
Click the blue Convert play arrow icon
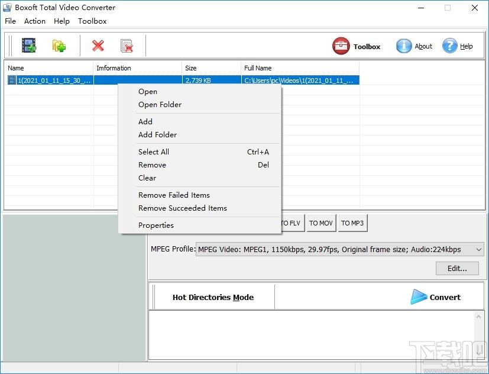(x=418, y=297)
